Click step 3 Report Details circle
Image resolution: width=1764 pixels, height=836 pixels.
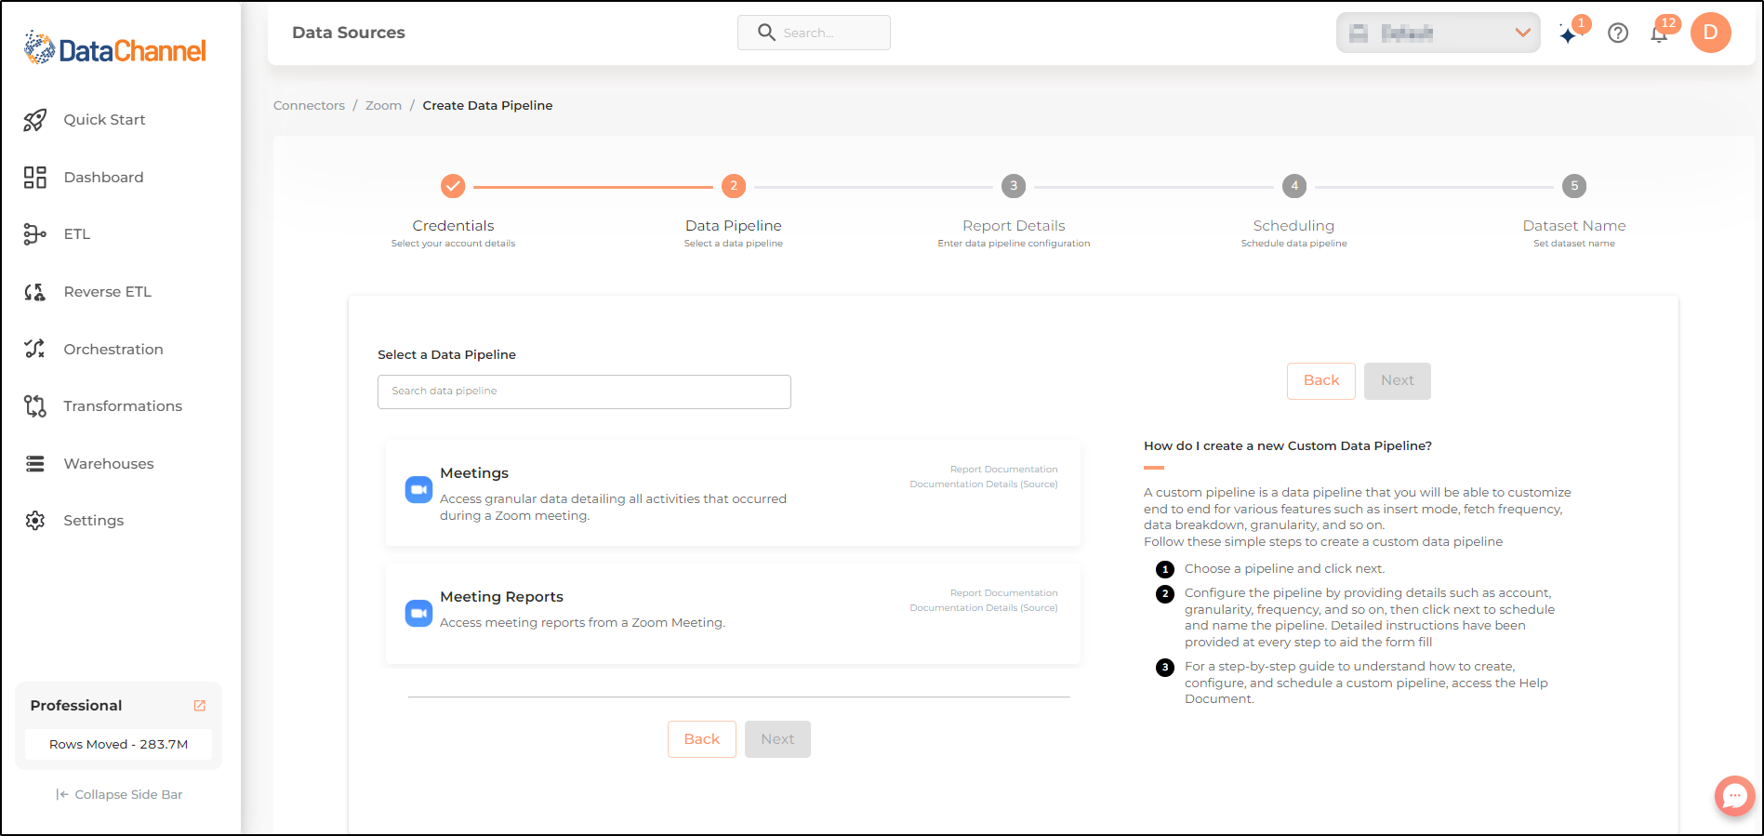[x=1014, y=186]
